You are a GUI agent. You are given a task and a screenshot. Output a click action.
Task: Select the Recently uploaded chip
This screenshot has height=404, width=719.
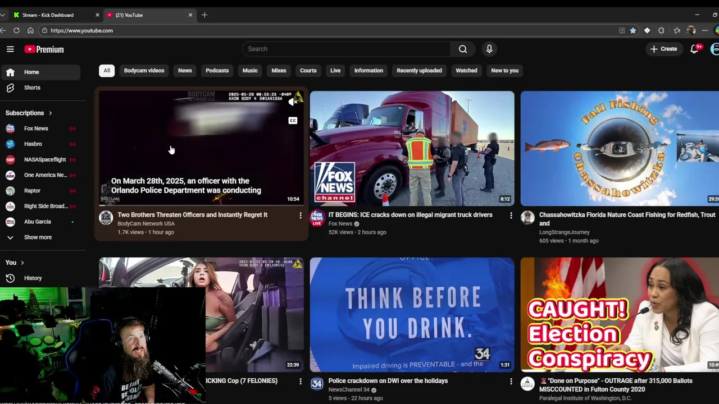[419, 71]
